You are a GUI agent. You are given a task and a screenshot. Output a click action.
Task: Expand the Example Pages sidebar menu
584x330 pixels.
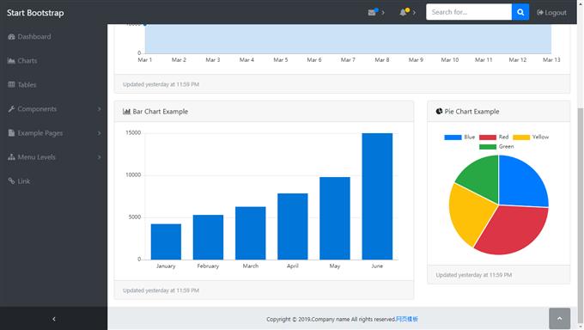click(x=53, y=133)
